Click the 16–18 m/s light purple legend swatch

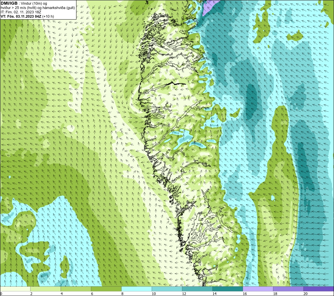[x=258, y=289]
